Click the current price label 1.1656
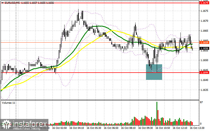Image resolution: width=210 pixels, height=131 pixels. 205,48
